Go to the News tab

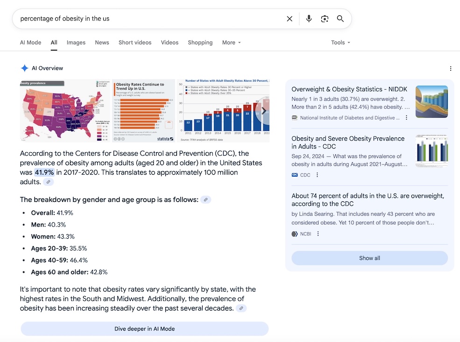click(102, 43)
